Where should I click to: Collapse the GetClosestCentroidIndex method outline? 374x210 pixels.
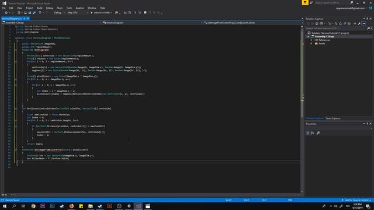[16, 108]
